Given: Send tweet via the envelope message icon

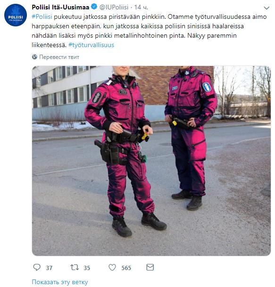Looking at the screenshot, I should [150, 267].
